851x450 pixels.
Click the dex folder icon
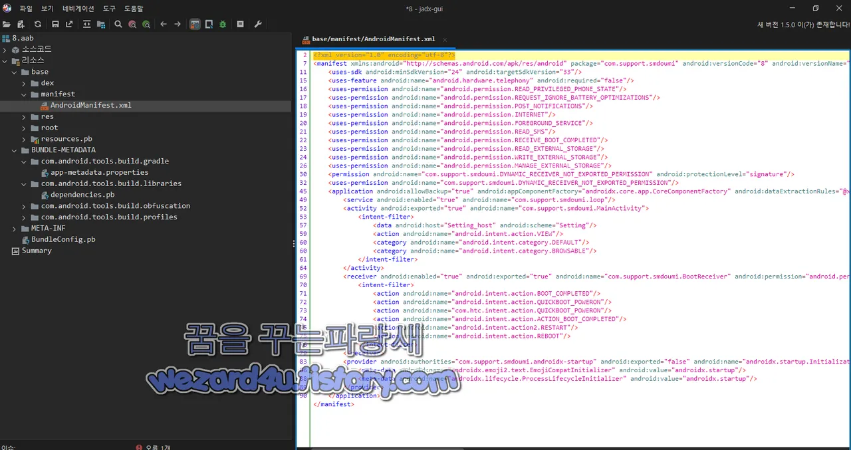click(35, 83)
